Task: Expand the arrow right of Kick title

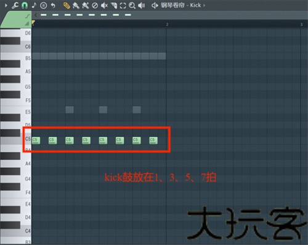Action: 204,6
